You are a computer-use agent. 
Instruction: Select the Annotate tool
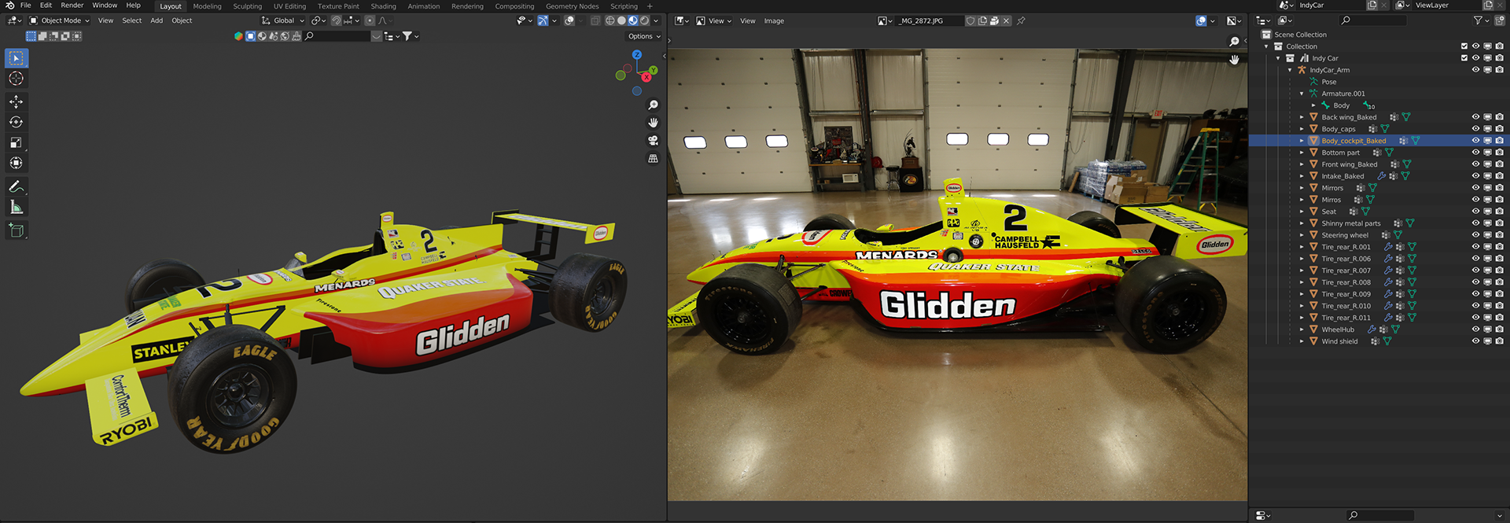click(17, 186)
